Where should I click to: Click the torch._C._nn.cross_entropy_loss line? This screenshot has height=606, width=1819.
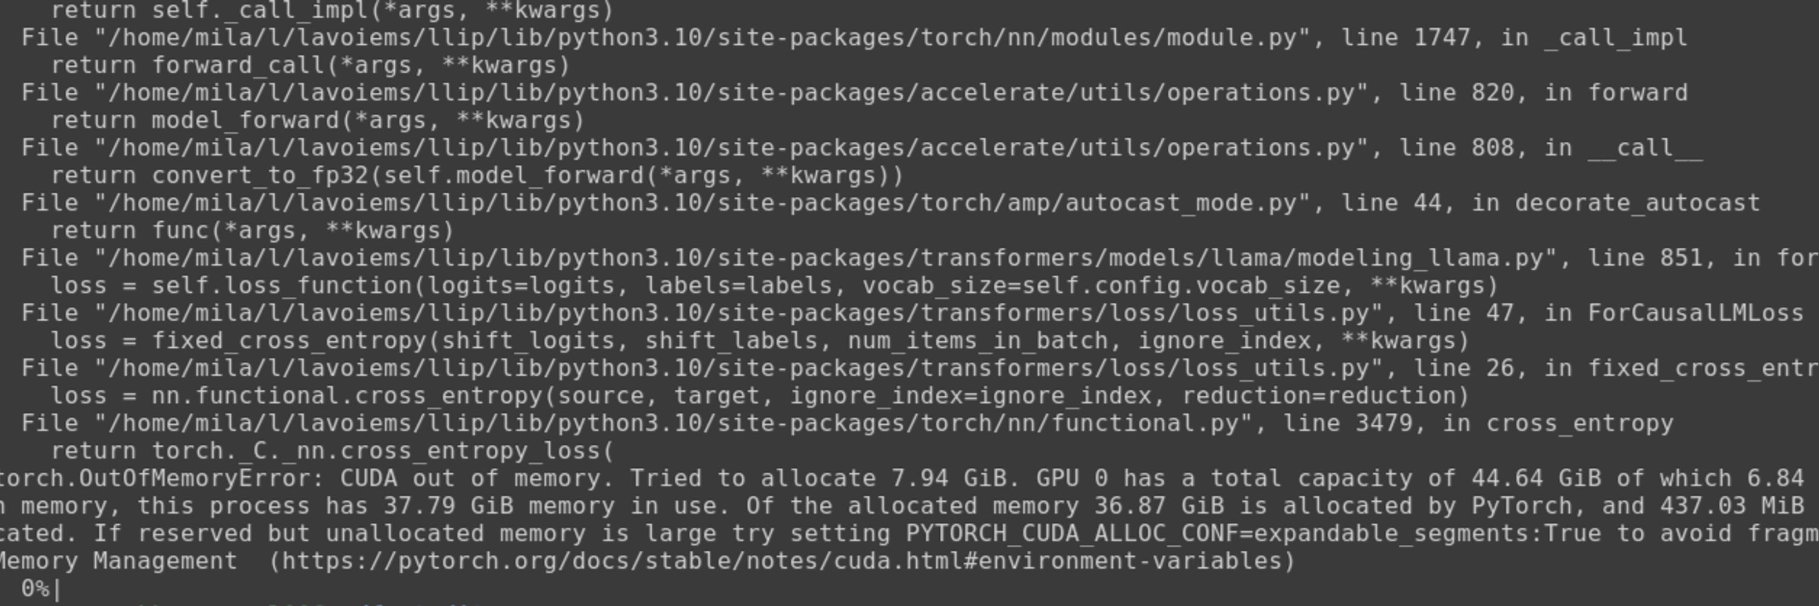click(x=332, y=451)
